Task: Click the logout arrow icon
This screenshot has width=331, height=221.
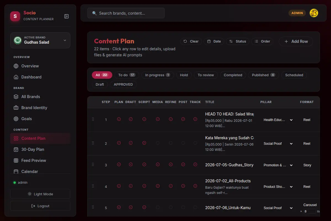Action: [x=33, y=206]
